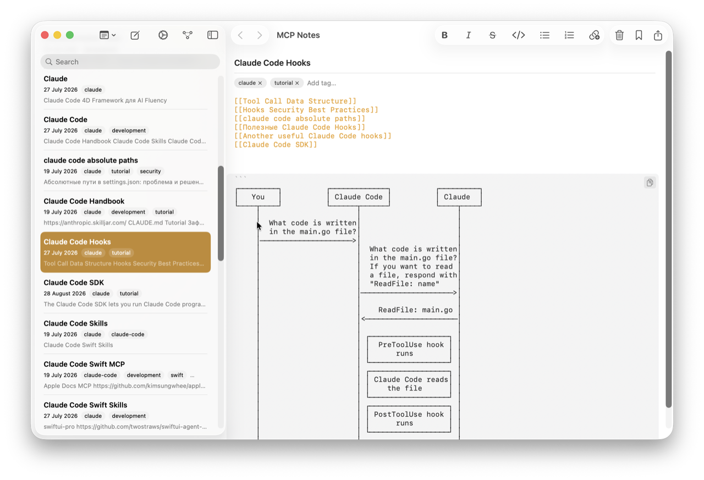Apply strikethrough formatting
Viewport: 704px width, 480px height.
[x=492, y=35]
